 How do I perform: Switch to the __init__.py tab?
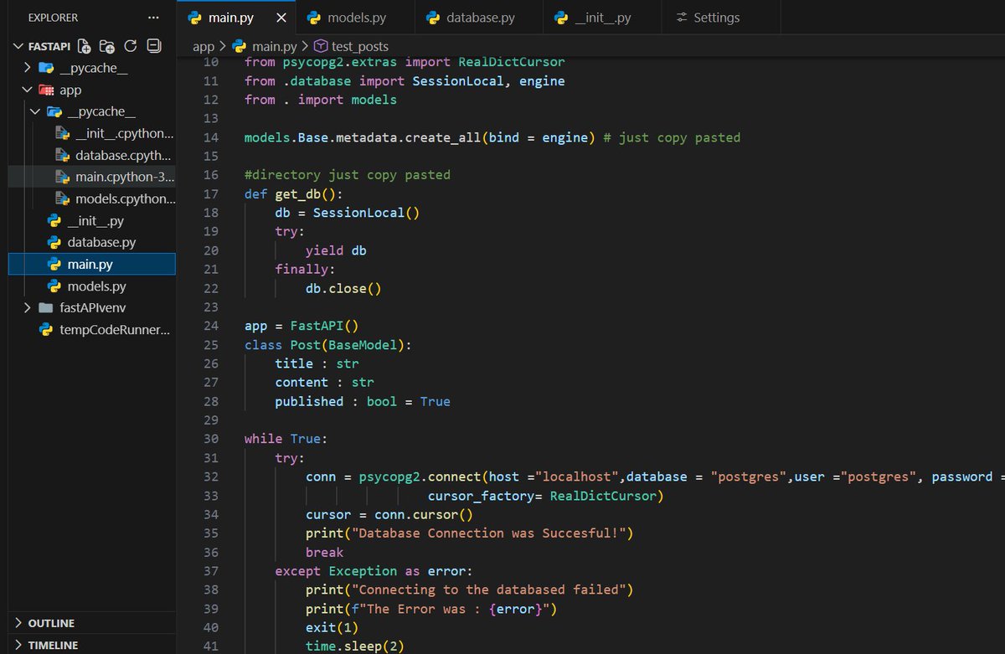point(602,18)
